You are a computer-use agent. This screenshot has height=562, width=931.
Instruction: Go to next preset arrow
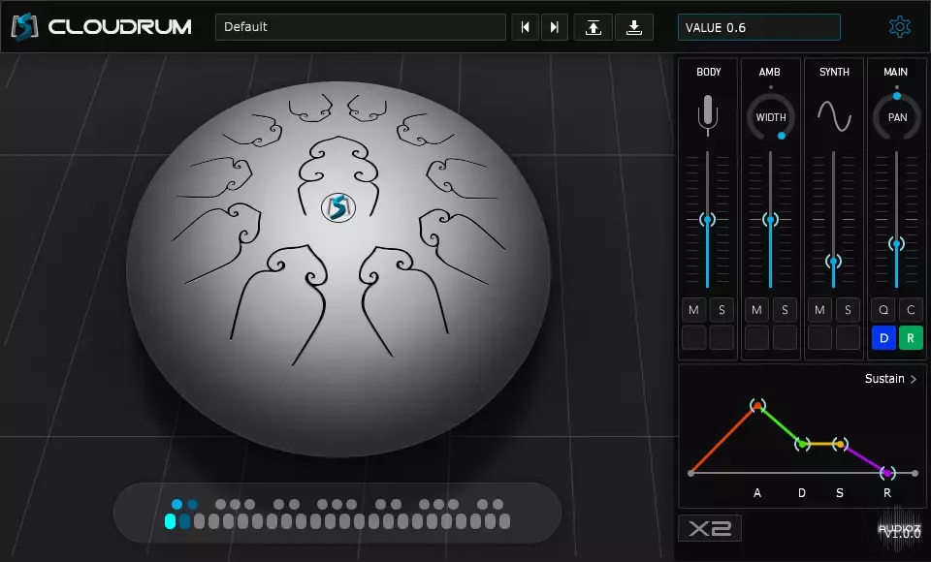pyautogui.click(x=555, y=27)
